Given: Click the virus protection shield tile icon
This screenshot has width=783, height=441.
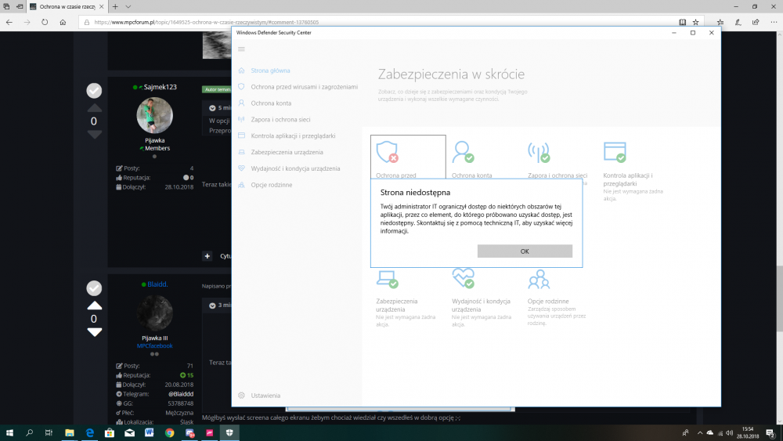Looking at the screenshot, I should click(x=388, y=152).
